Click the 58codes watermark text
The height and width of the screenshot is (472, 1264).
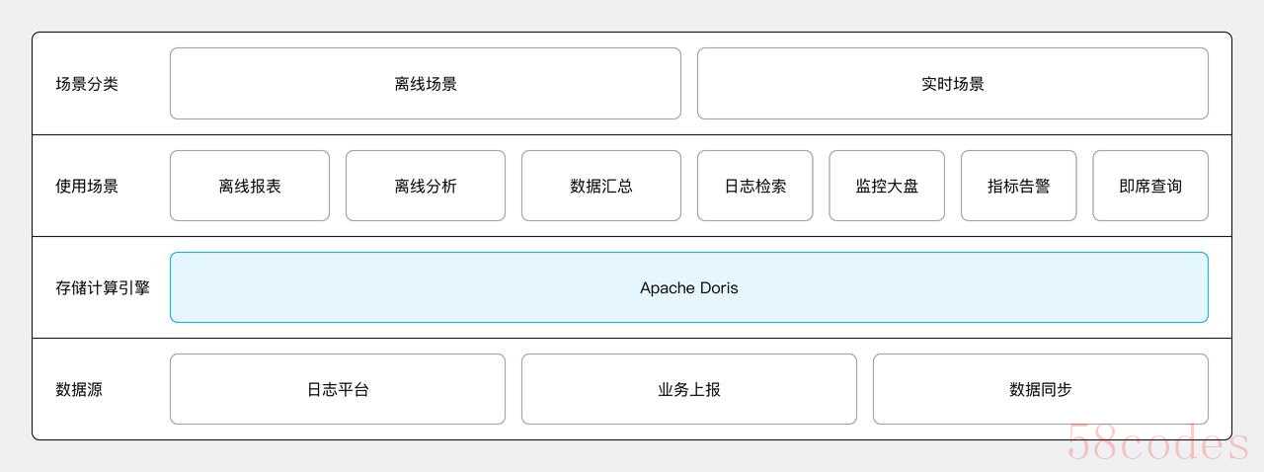point(1157,445)
